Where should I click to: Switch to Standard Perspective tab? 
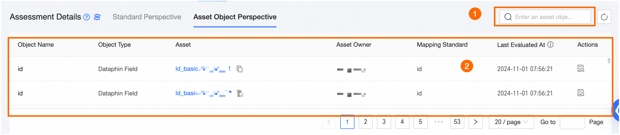click(x=147, y=17)
